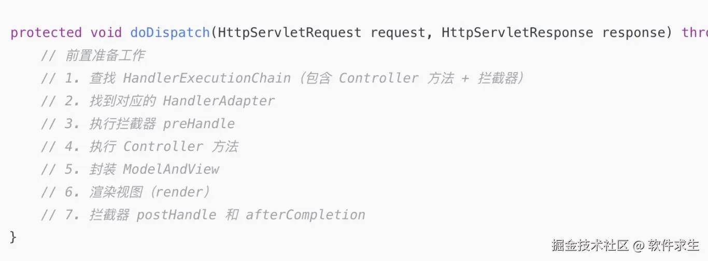Click postHandle in comment step 7
This screenshot has width=708, height=261.
tap(176, 215)
